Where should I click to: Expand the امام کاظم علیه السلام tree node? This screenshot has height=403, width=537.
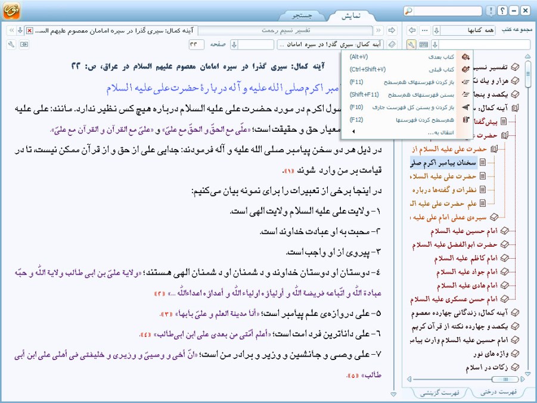pyautogui.click(x=504, y=258)
